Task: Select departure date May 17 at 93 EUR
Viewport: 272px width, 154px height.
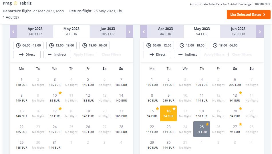Action: pos(55,114)
